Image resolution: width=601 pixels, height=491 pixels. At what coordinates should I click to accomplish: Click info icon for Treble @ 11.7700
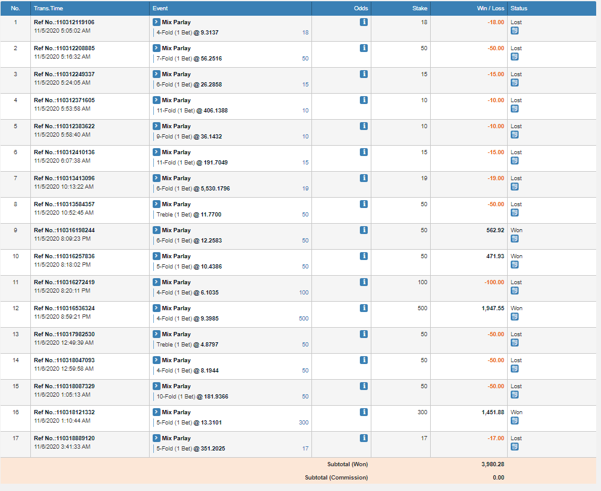364,204
